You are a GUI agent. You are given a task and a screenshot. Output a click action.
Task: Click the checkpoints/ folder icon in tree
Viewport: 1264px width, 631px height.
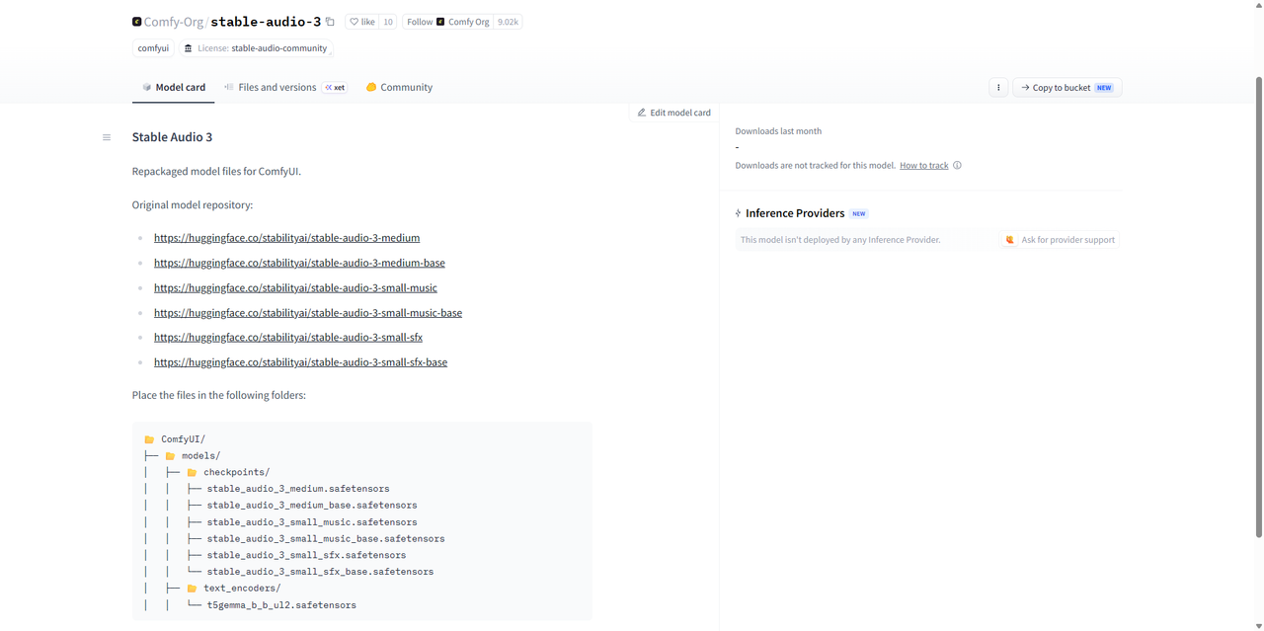coord(192,473)
